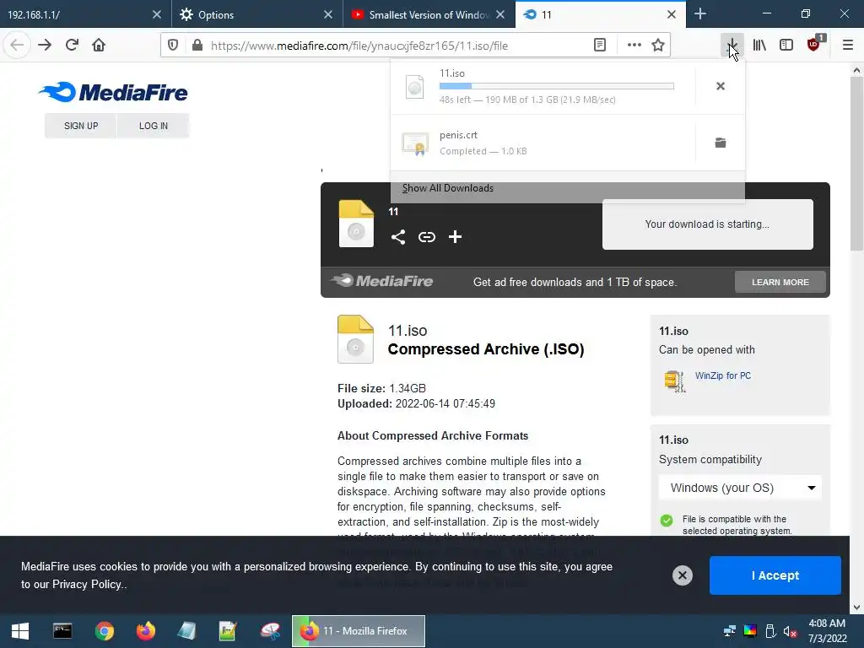Show sidebars toolbar icon
This screenshot has width=864, height=648.
click(786, 46)
